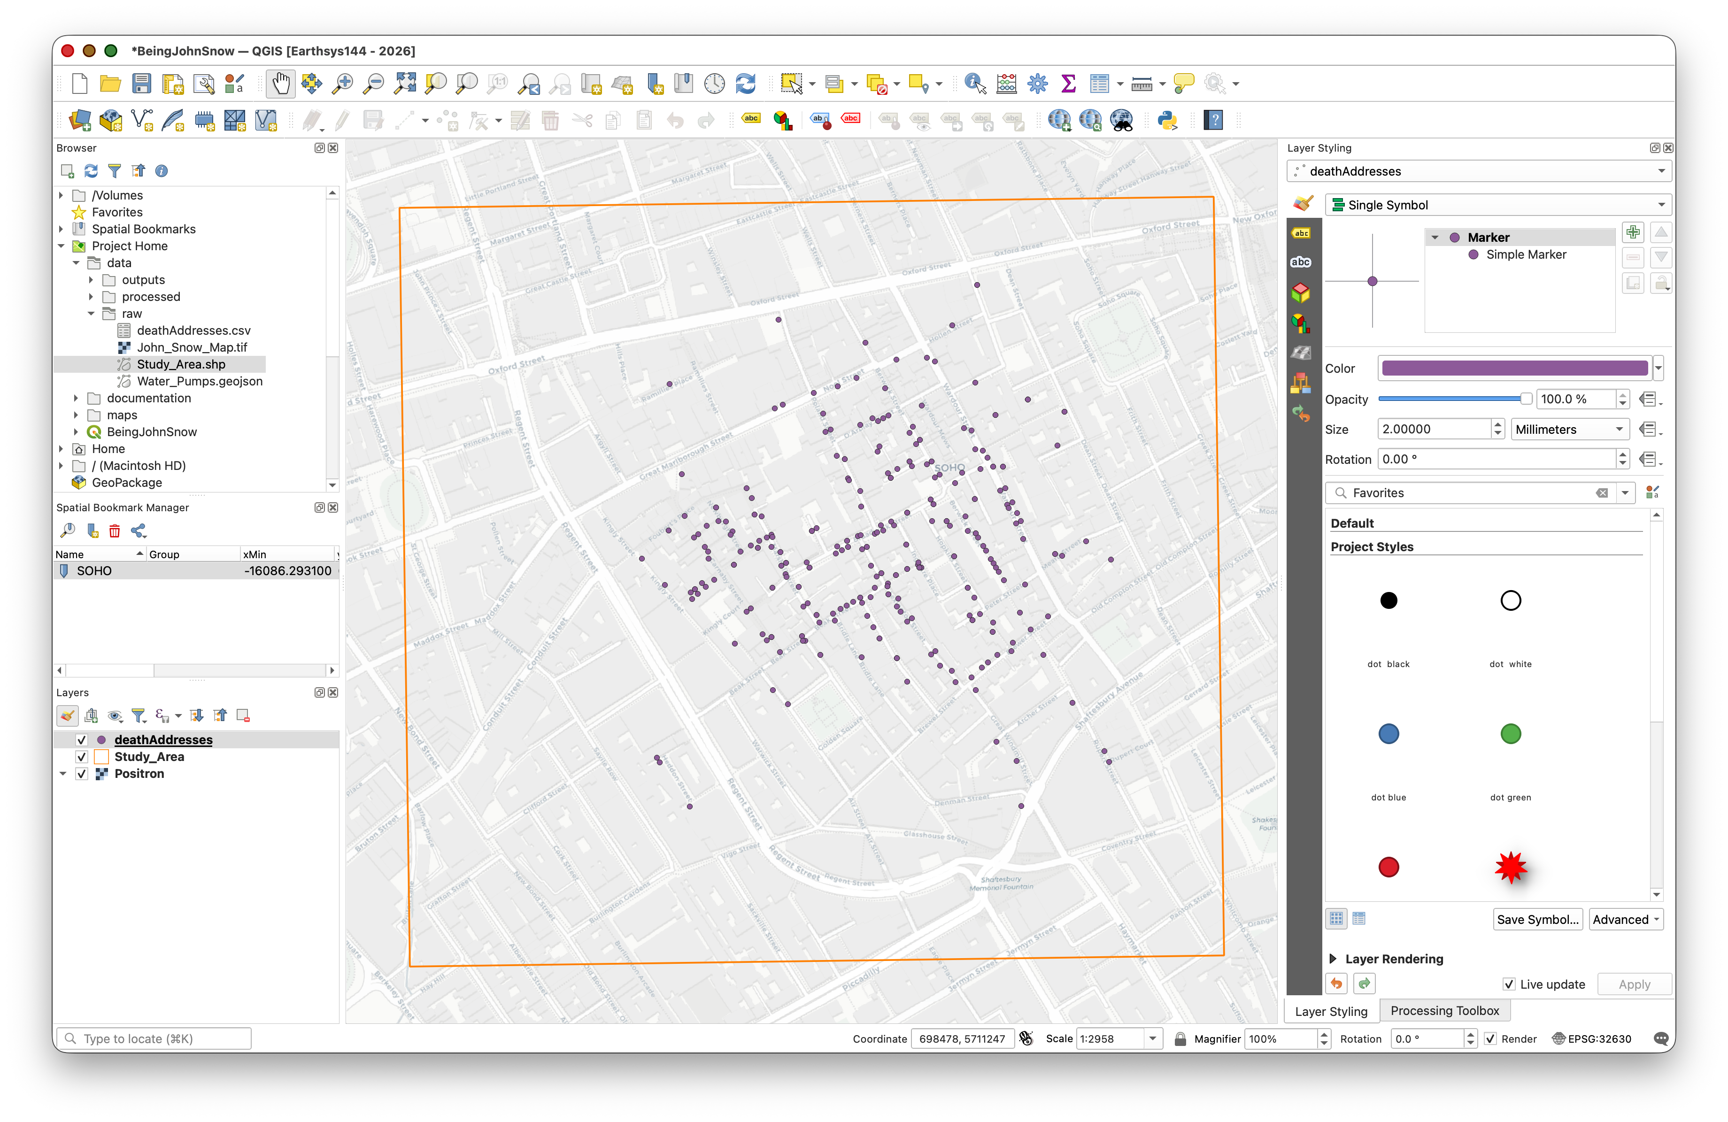Click the Open Field Calculator icon
This screenshot has height=1122, width=1728.
pyautogui.click(x=1006, y=84)
